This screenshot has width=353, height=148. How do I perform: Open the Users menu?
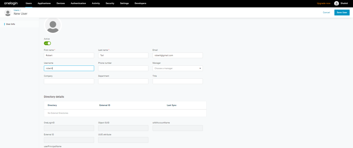pyautogui.click(x=29, y=4)
